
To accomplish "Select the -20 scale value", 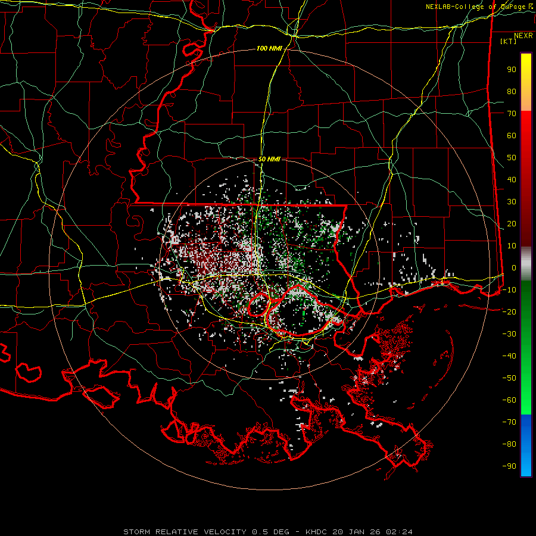I will coord(509,311).
